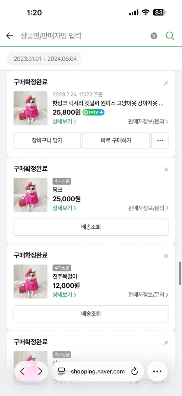Tap the 장바구니 담기 button
Image resolution: width=182 pixels, height=396 pixels.
coord(47,141)
